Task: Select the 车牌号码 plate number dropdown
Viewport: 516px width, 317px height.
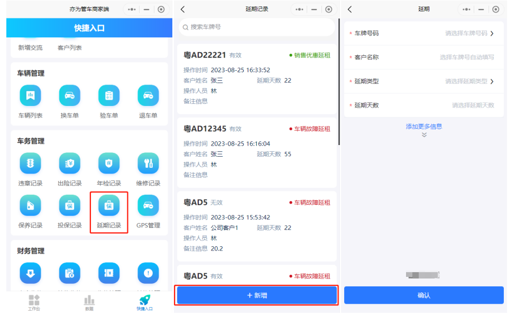Action: (469, 33)
